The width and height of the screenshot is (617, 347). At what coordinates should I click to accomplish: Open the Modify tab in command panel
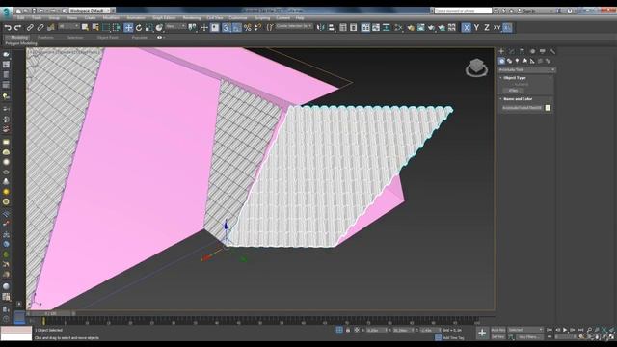pos(512,51)
